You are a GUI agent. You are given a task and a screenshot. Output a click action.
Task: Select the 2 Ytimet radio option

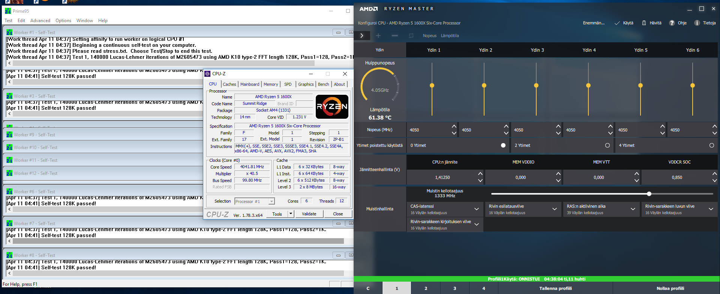(x=607, y=145)
